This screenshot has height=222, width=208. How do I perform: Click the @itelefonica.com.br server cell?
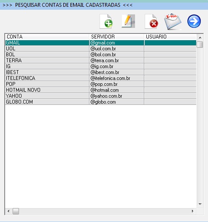click(x=117, y=78)
